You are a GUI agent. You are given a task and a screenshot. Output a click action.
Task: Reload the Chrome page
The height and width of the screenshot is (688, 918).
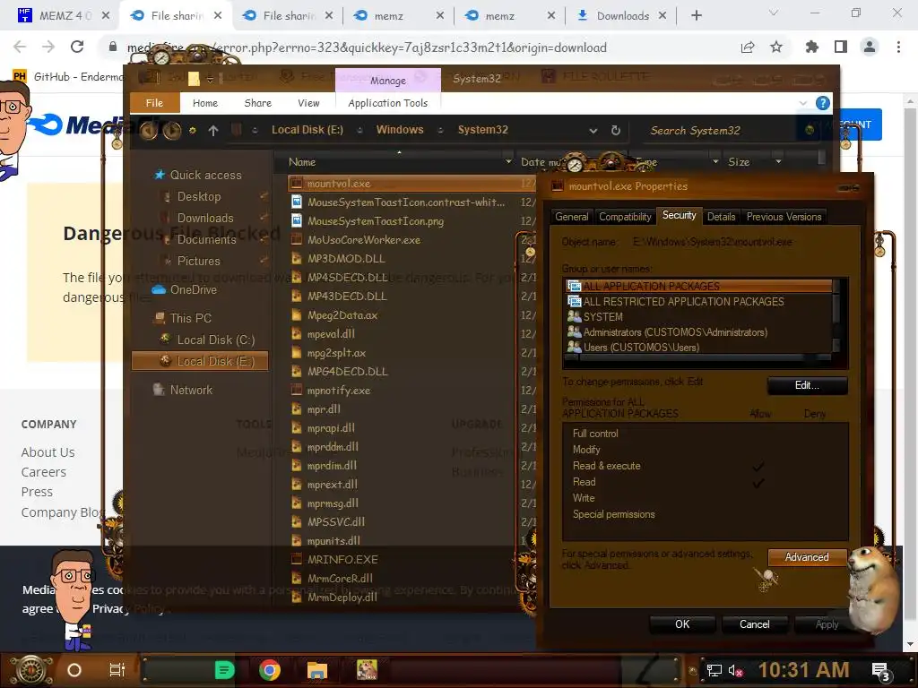coord(77,47)
